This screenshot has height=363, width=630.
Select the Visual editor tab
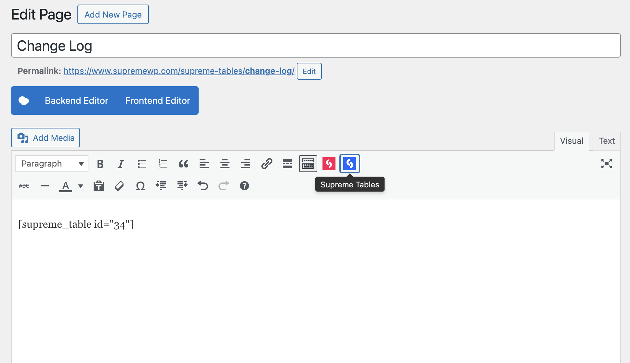(x=571, y=141)
